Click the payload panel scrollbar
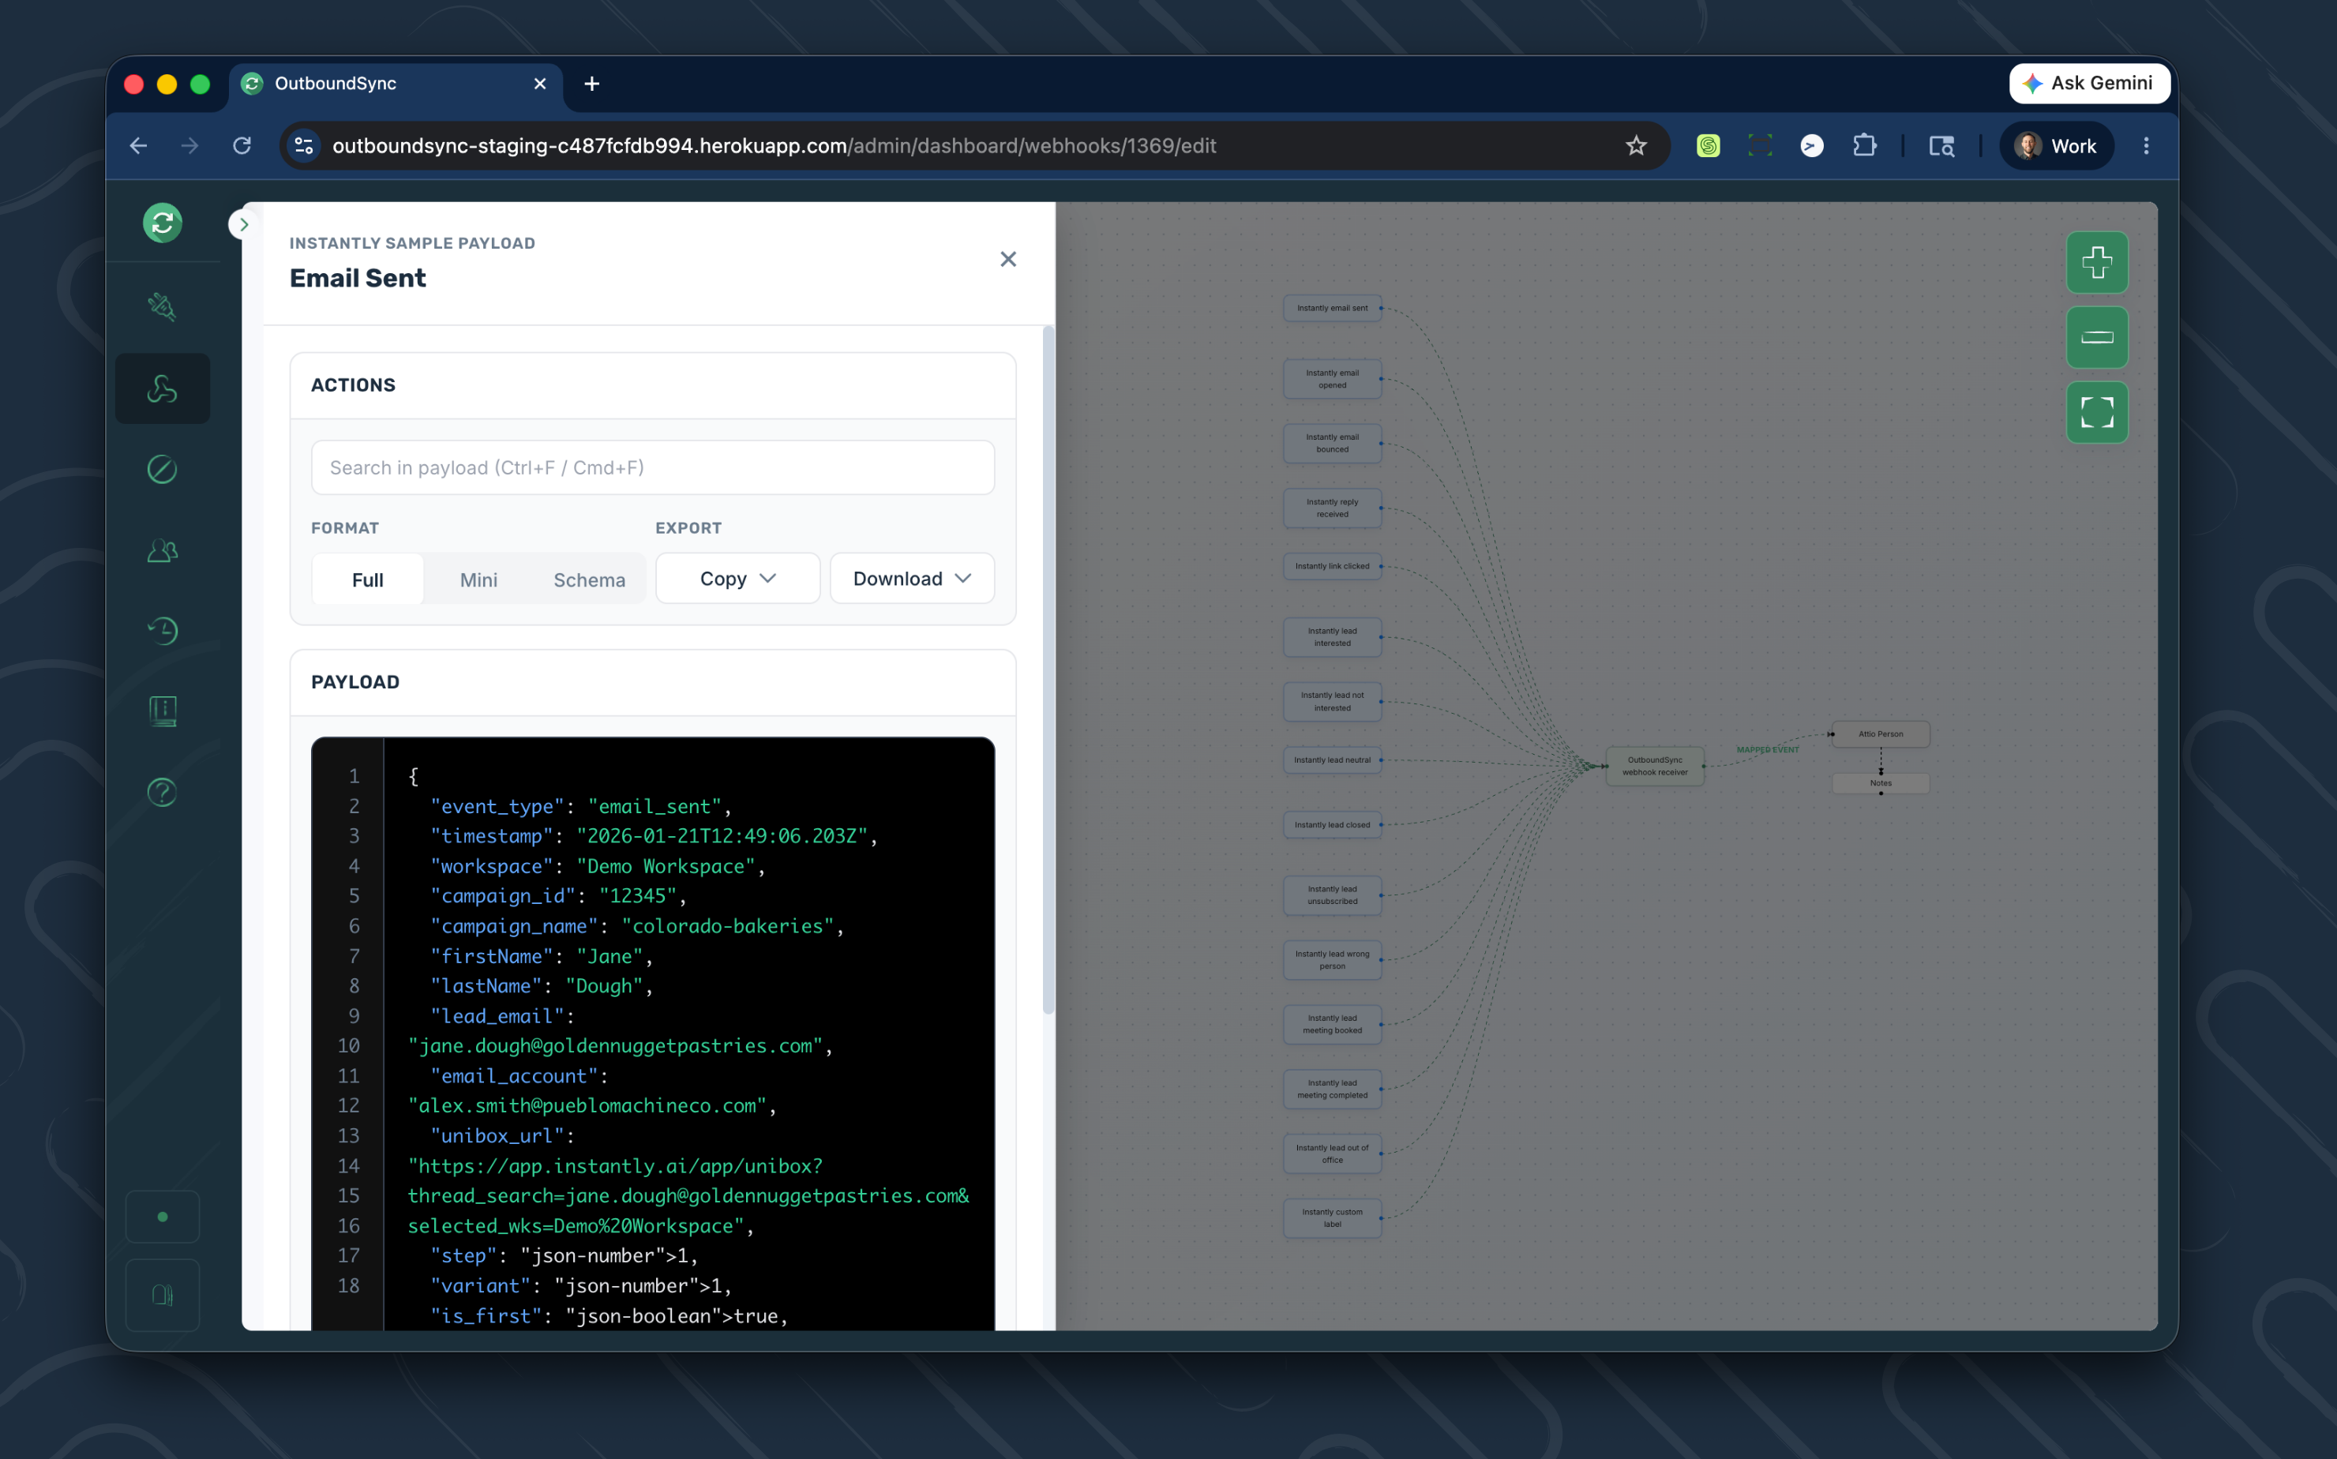This screenshot has height=1459, width=2337. 1048,670
